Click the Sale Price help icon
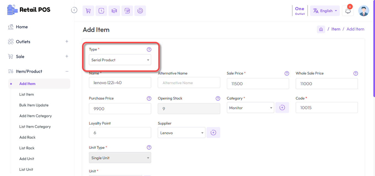Screen dimensions: 375x176 pyautogui.click(x=287, y=73)
